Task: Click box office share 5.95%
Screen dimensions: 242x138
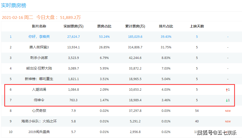Action: (x=104, y=68)
